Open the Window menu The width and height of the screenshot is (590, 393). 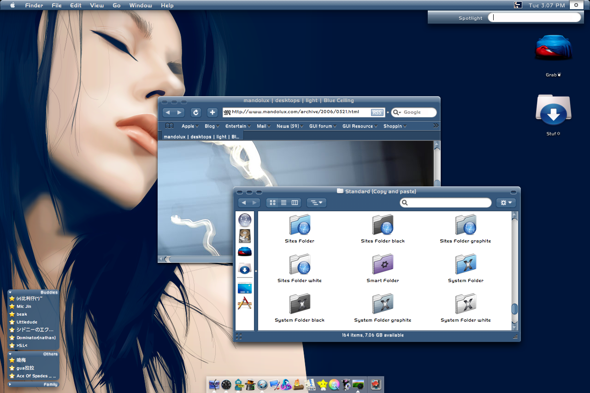point(141,6)
